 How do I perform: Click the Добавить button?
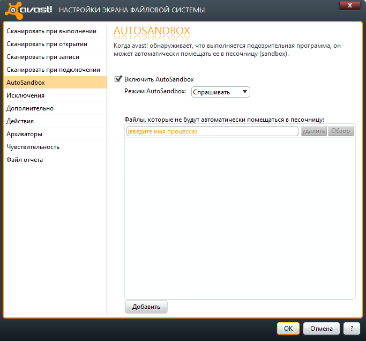[x=146, y=307]
